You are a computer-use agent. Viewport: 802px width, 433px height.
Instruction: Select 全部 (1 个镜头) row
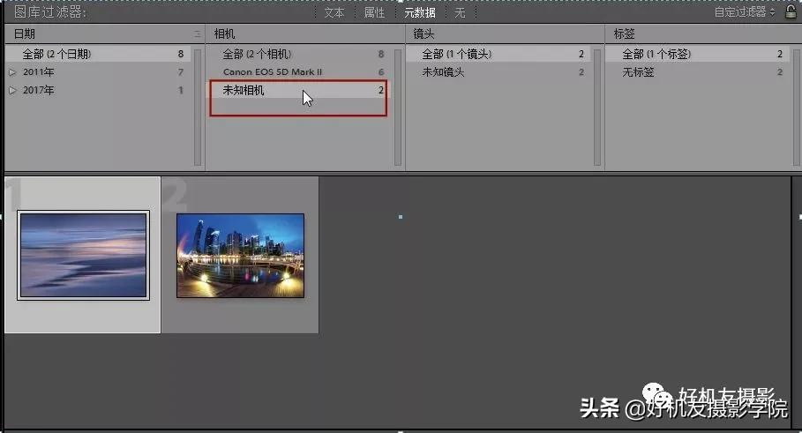tap(498, 54)
